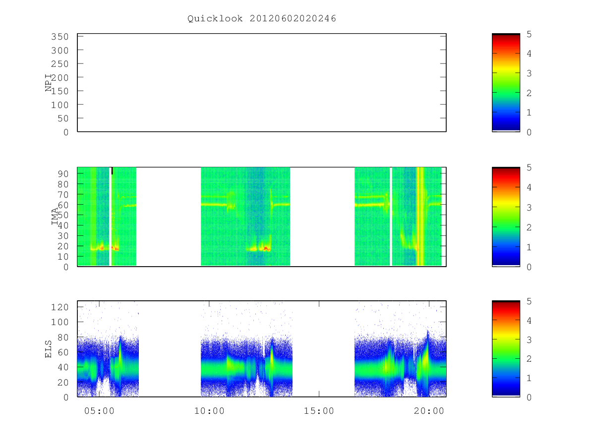Click the ELS panel's colorbar
The image size is (595, 446).
click(x=506, y=349)
